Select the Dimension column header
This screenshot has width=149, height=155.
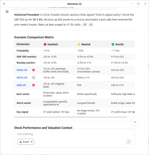tap(23, 44)
